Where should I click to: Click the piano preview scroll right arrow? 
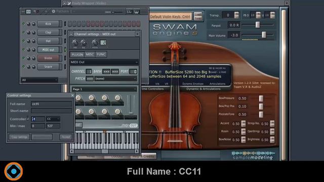point(137,151)
